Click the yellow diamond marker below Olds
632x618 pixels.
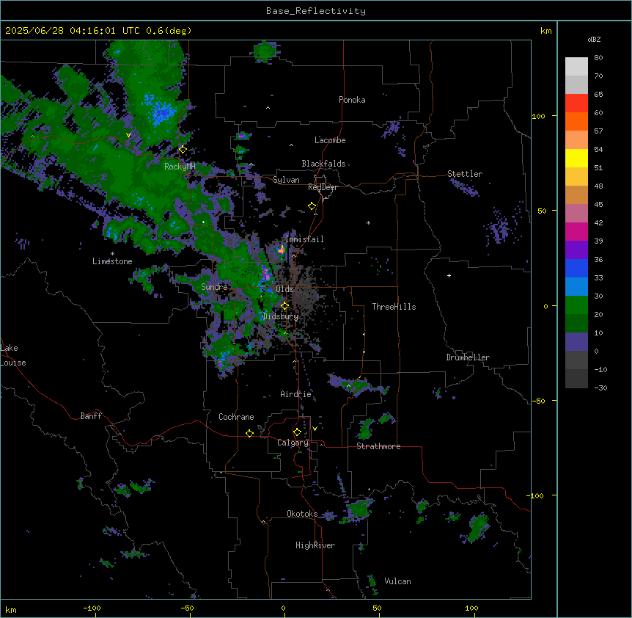point(284,306)
